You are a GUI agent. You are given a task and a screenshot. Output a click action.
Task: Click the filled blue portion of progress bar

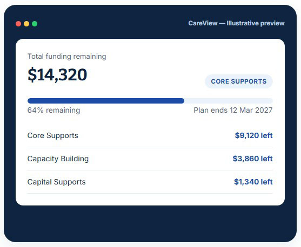(106, 101)
